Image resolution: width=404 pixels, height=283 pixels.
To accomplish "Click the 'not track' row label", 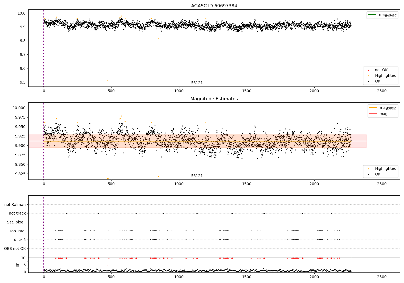I will (17, 213).
